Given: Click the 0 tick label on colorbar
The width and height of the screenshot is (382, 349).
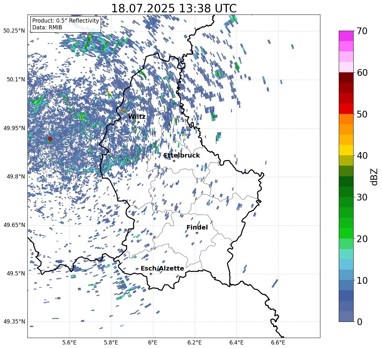Looking at the screenshot, I should 360,322.
